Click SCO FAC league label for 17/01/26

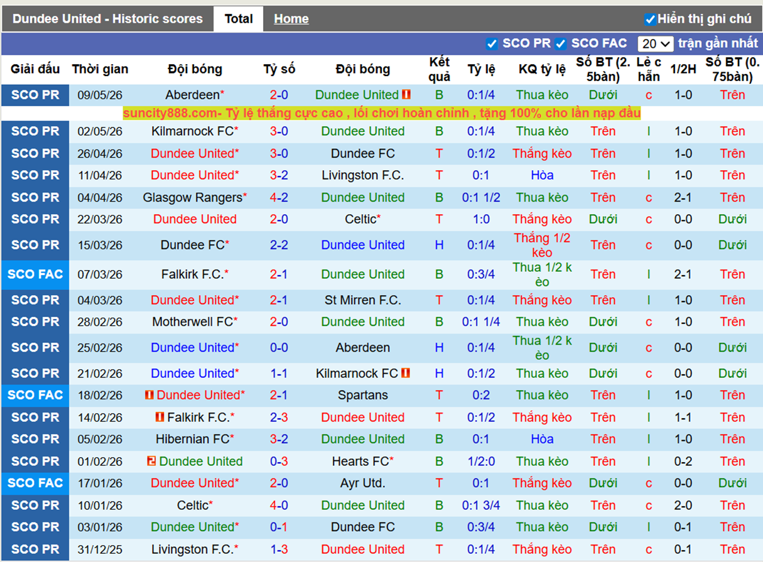tap(35, 483)
